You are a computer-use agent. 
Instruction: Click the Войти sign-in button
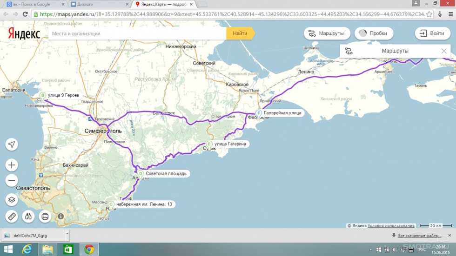432,33
